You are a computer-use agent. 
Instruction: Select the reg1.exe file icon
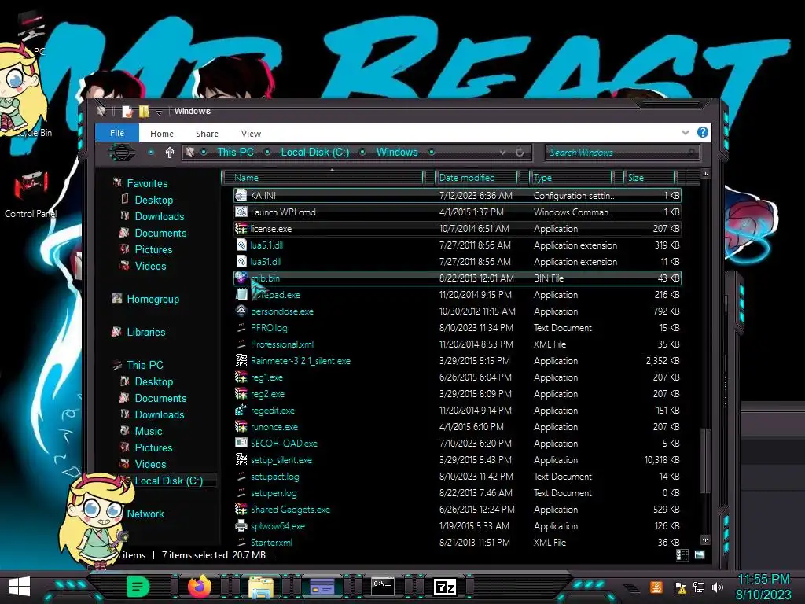click(x=241, y=377)
